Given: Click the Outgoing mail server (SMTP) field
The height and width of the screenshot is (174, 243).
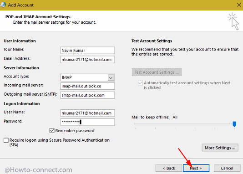Looking at the screenshot, I should [87, 95].
